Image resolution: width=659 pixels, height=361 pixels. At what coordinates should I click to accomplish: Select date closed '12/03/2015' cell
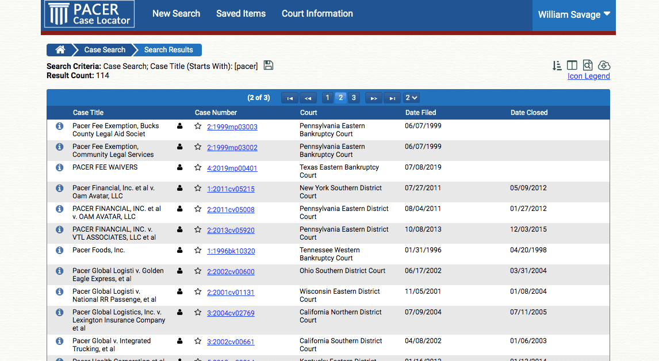528,229
